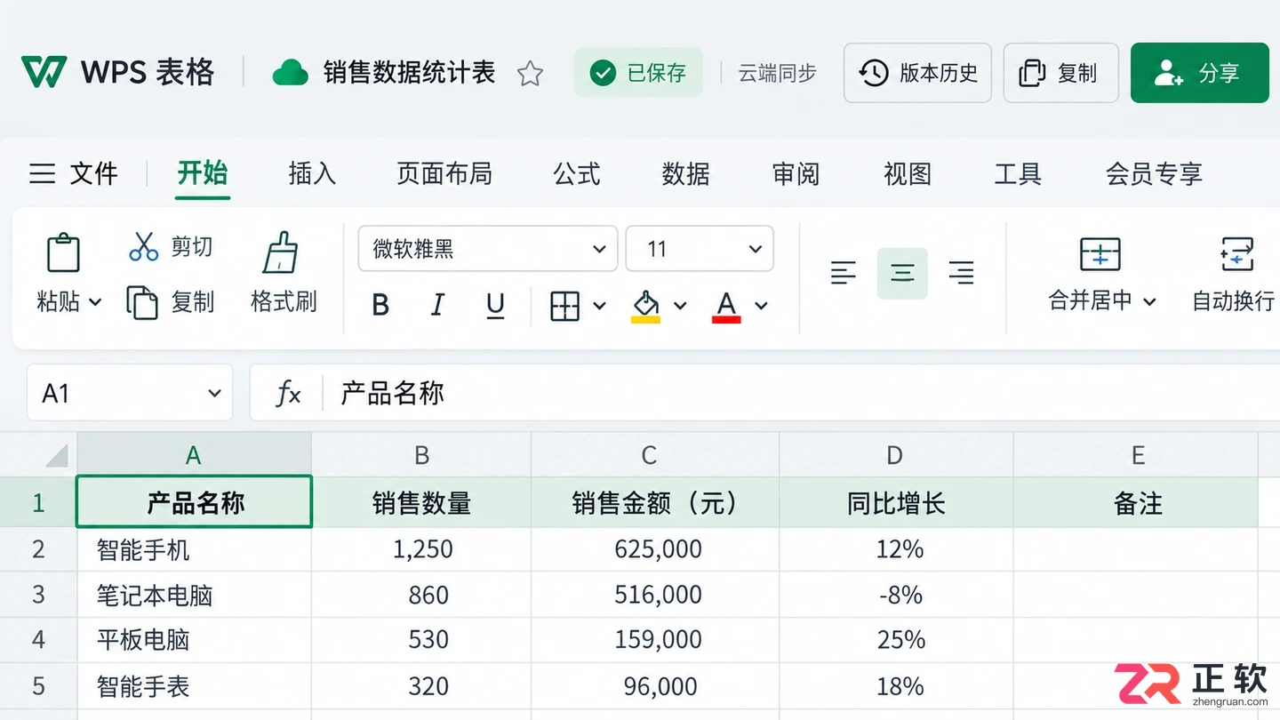
Task: Switch to the 插入 tab
Action: coord(312,173)
